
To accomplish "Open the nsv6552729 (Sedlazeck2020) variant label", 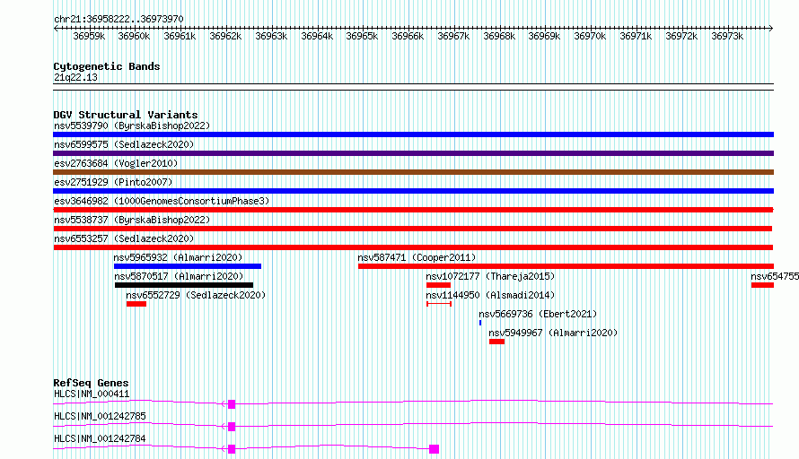I will click(196, 295).
